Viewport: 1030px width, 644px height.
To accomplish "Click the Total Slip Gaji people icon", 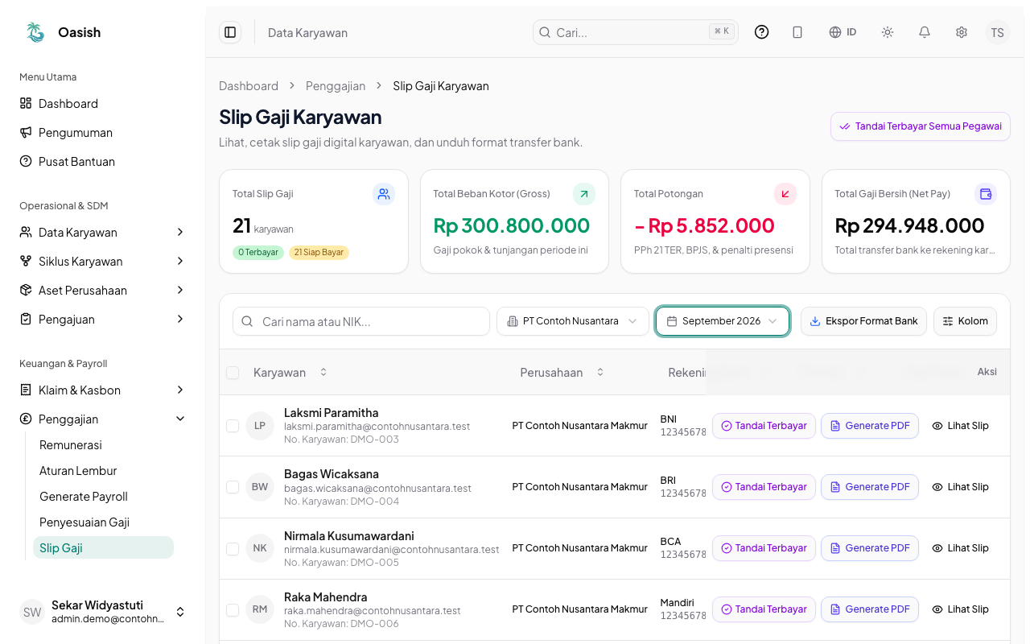I will pyautogui.click(x=384, y=194).
